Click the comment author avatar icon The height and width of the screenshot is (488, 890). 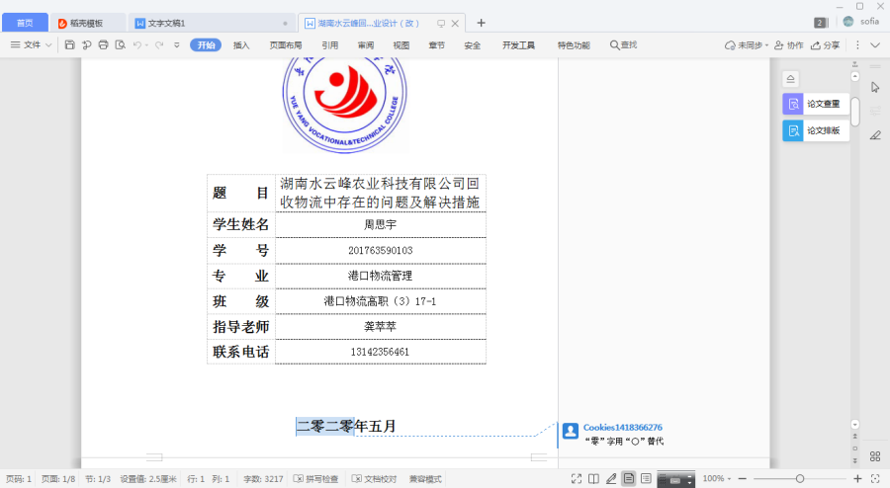coord(571,431)
